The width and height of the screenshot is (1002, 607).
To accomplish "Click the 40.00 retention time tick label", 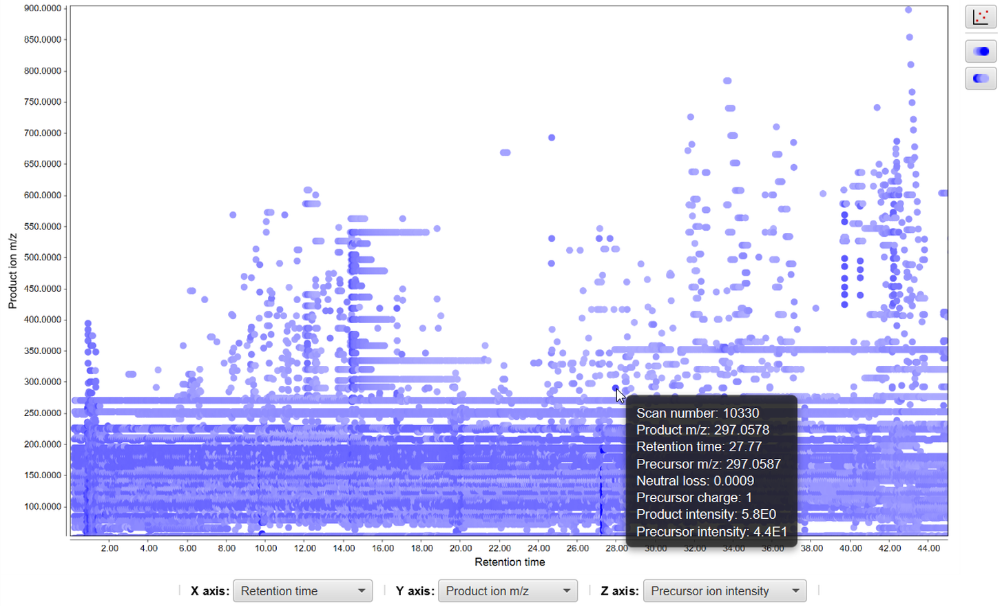I will 850,548.
